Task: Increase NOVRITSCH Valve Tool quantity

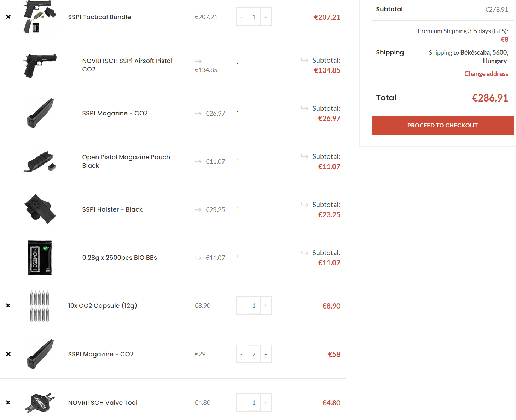Action: click(x=266, y=403)
